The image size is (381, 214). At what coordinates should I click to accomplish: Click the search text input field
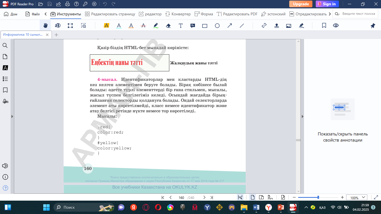coord(358,14)
